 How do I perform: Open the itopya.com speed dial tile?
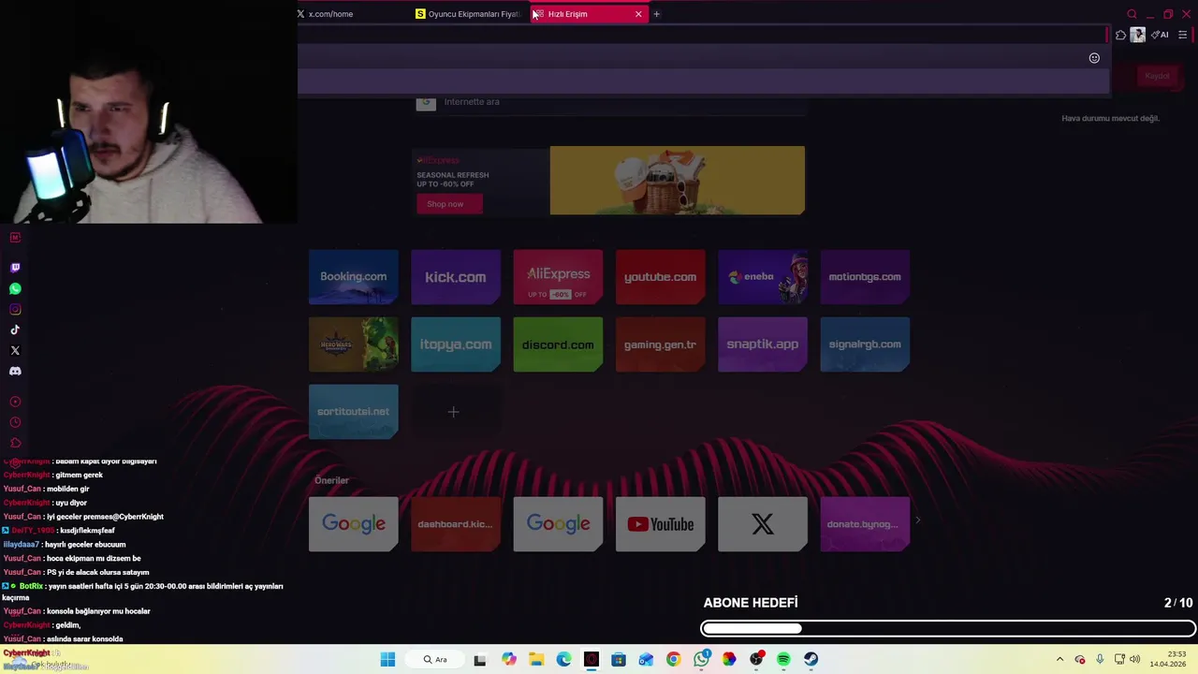[x=456, y=344]
